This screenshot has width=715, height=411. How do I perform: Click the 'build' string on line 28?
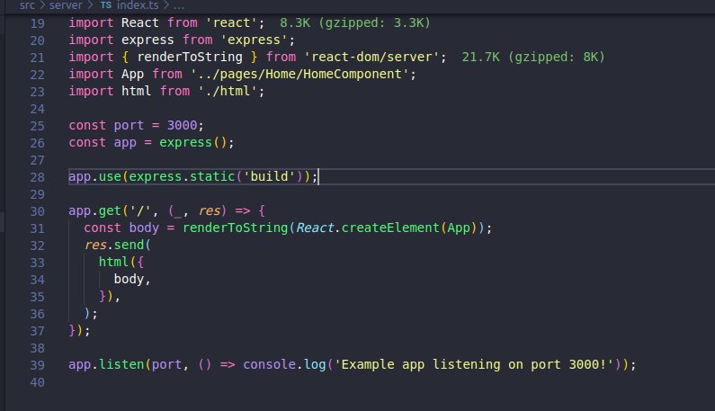tap(269, 176)
